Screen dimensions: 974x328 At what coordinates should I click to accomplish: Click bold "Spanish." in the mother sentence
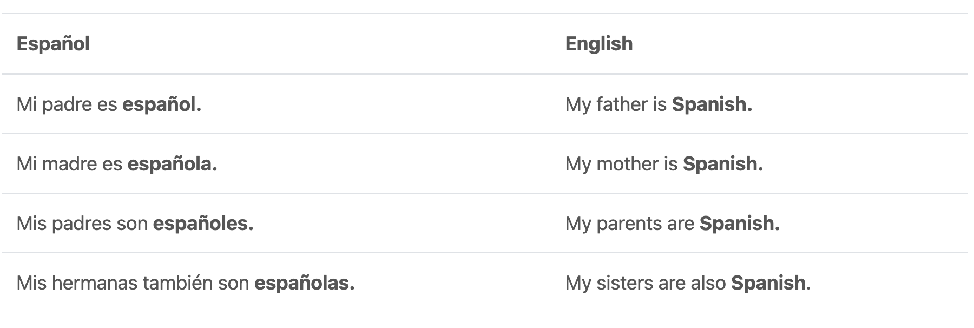pos(722,164)
